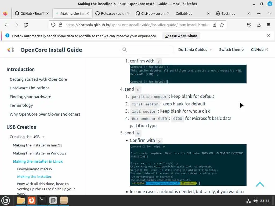Viewport: 275px width, 206px height.
Task: Switch to the Releases acida tab
Action: 113,13
